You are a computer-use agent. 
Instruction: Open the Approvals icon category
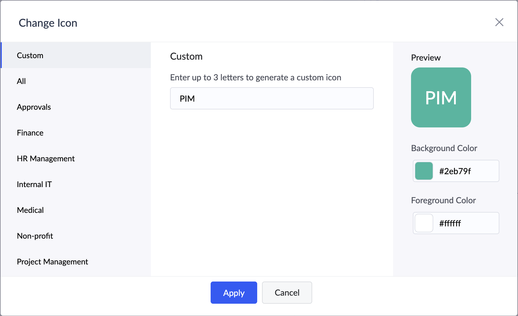34,107
